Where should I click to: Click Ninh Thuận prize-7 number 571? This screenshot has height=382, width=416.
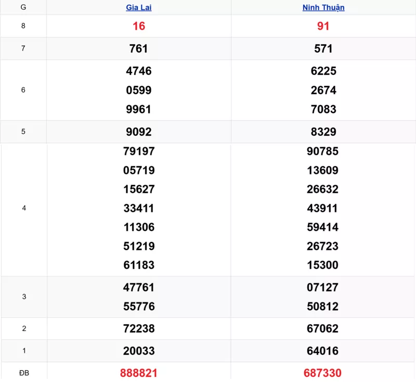(323, 48)
